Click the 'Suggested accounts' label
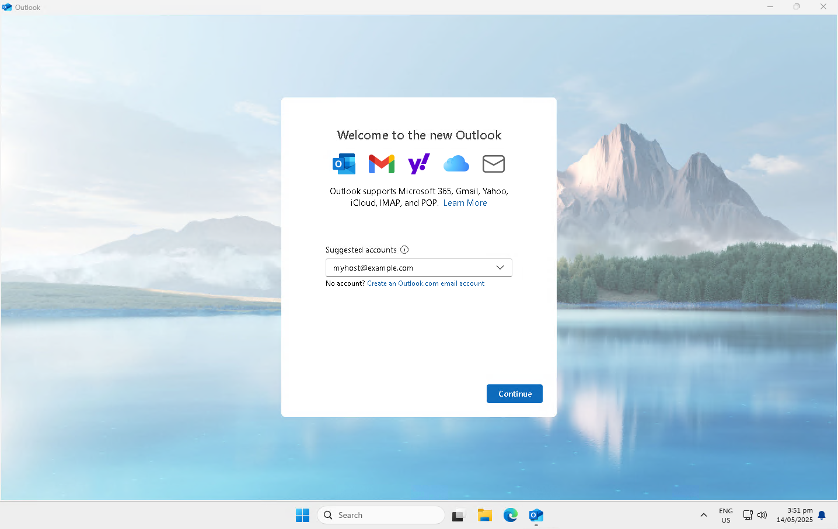This screenshot has height=529, width=838. (x=361, y=250)
